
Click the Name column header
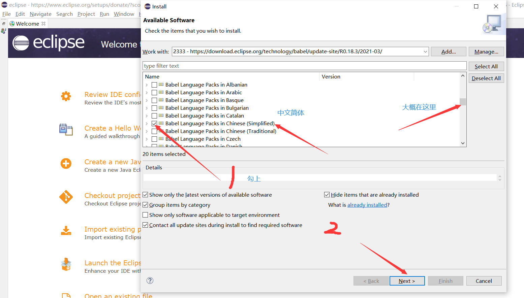(231, 76)
